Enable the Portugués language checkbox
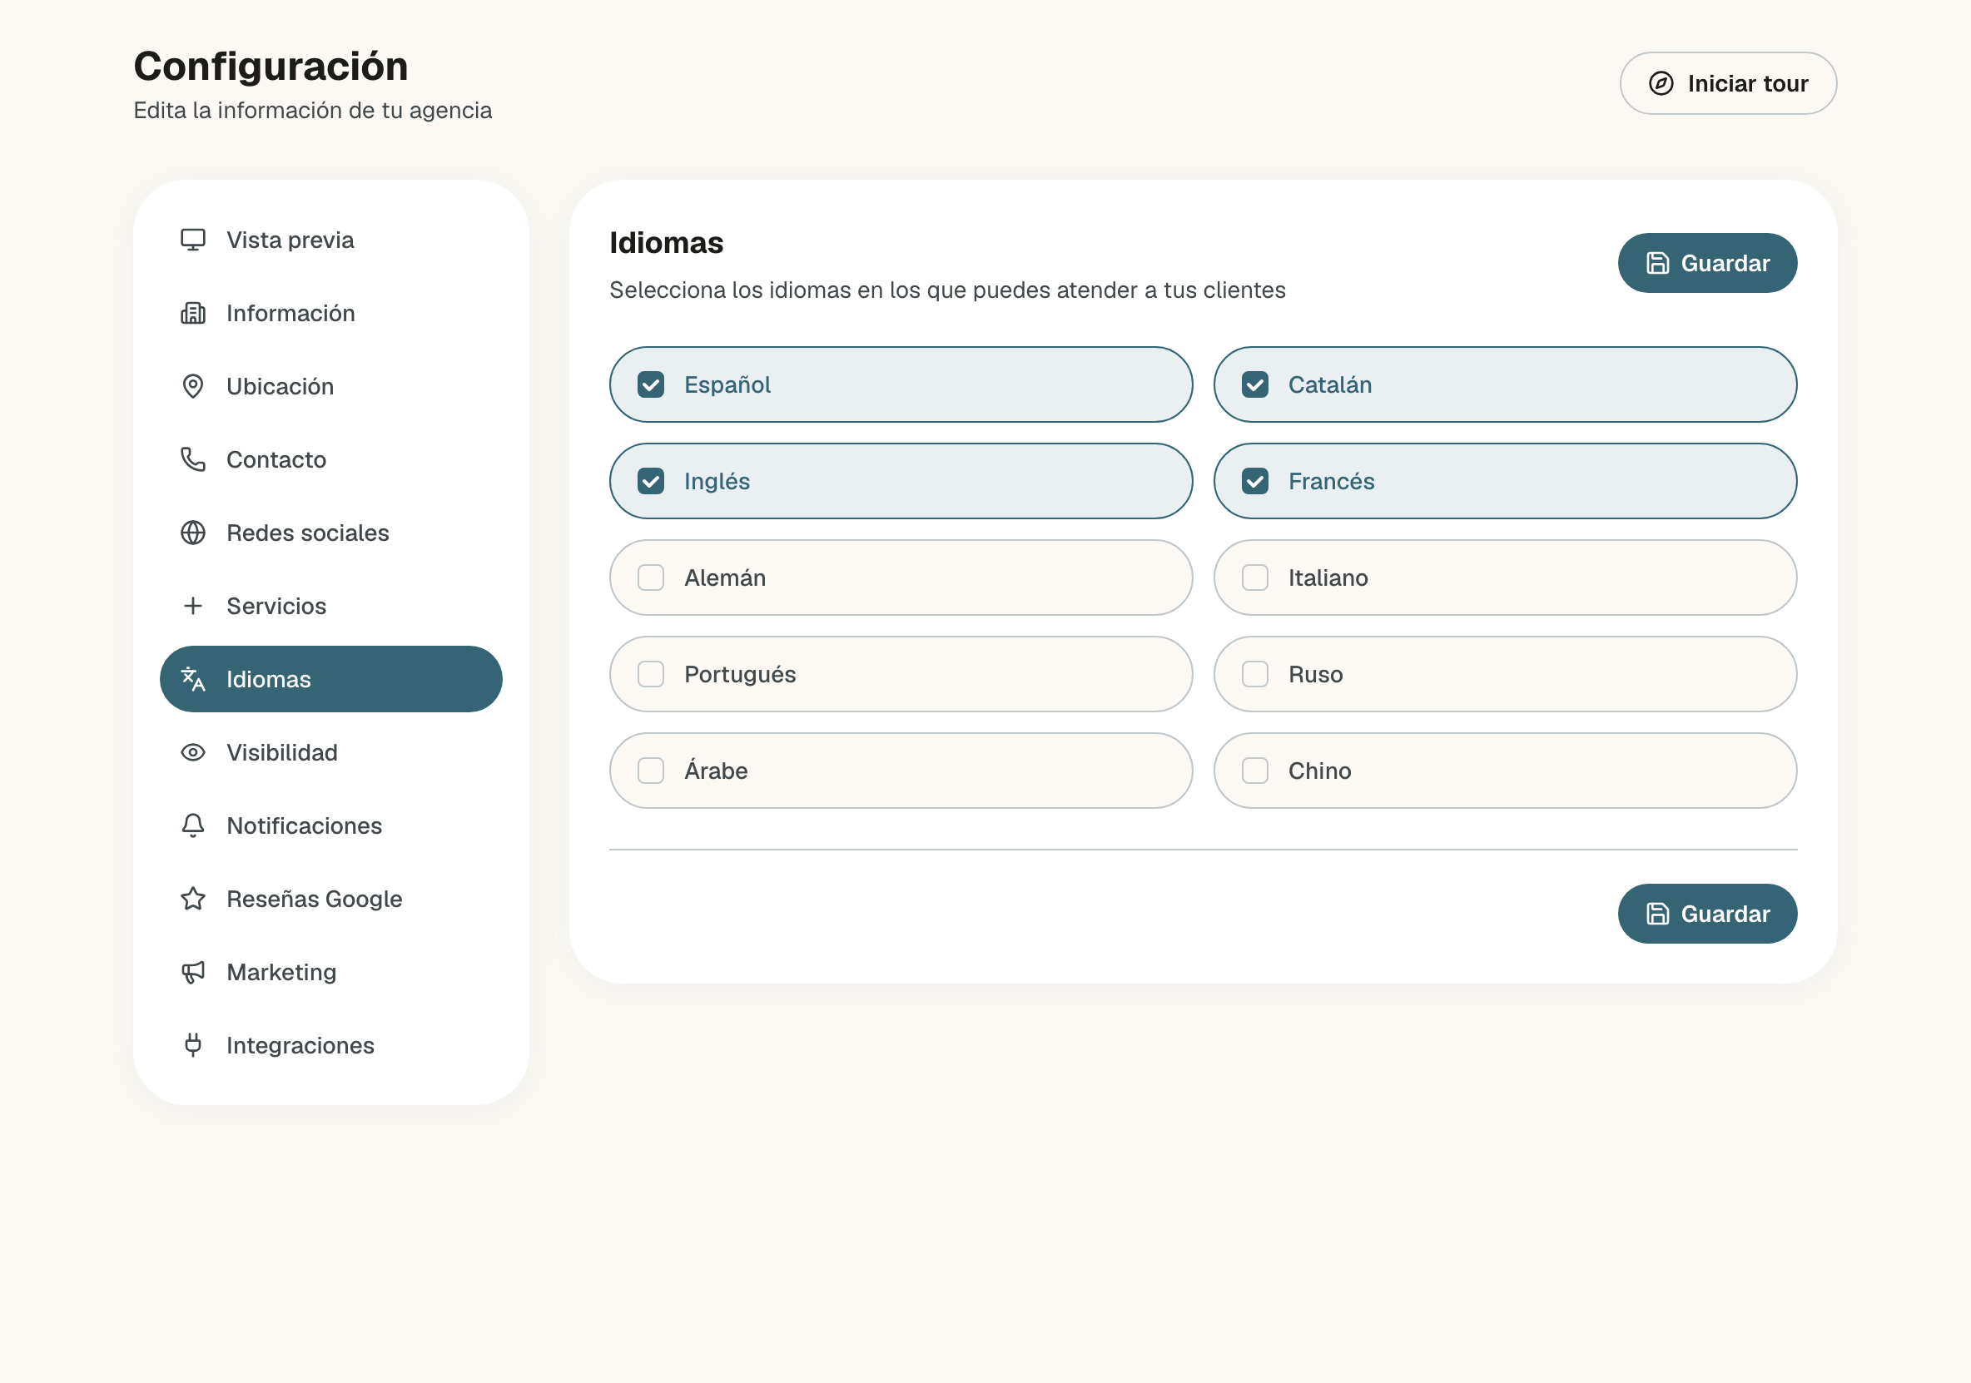 click(651, 674)
